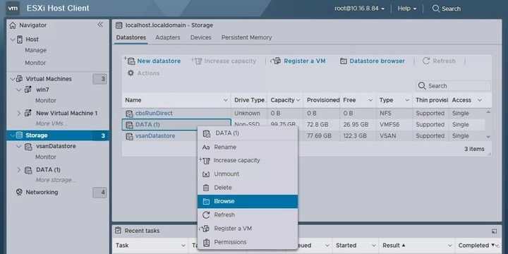
Task: Collapse the Storage tree node
Action: tap(13, 135)
